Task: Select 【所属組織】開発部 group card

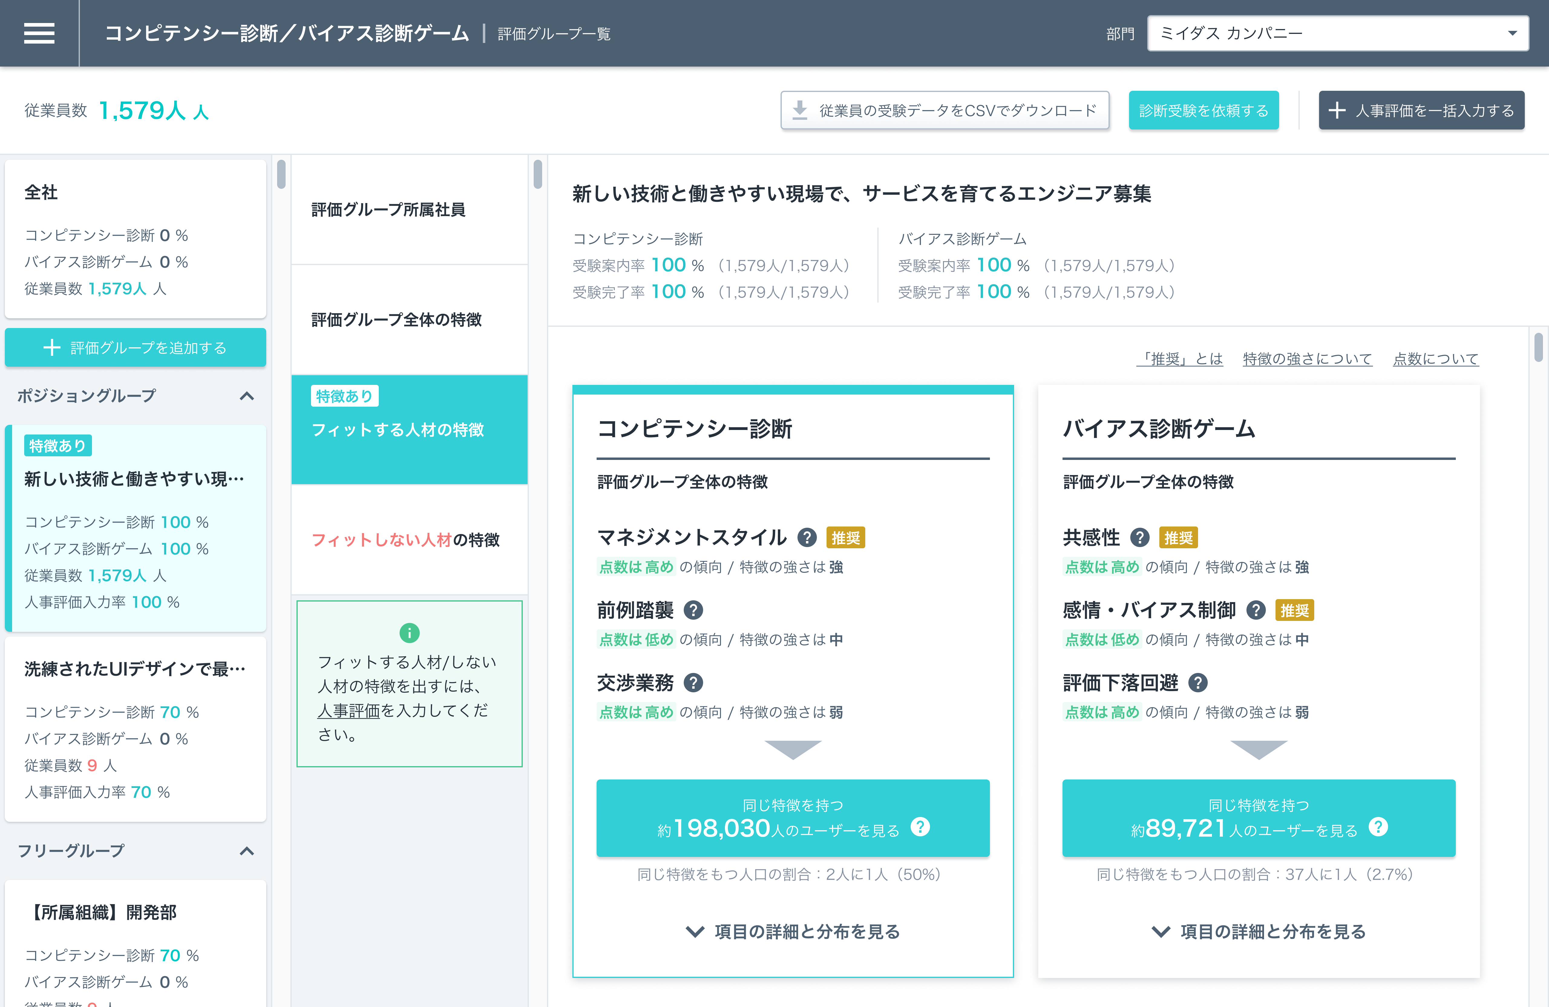Action: pos(135,944)
